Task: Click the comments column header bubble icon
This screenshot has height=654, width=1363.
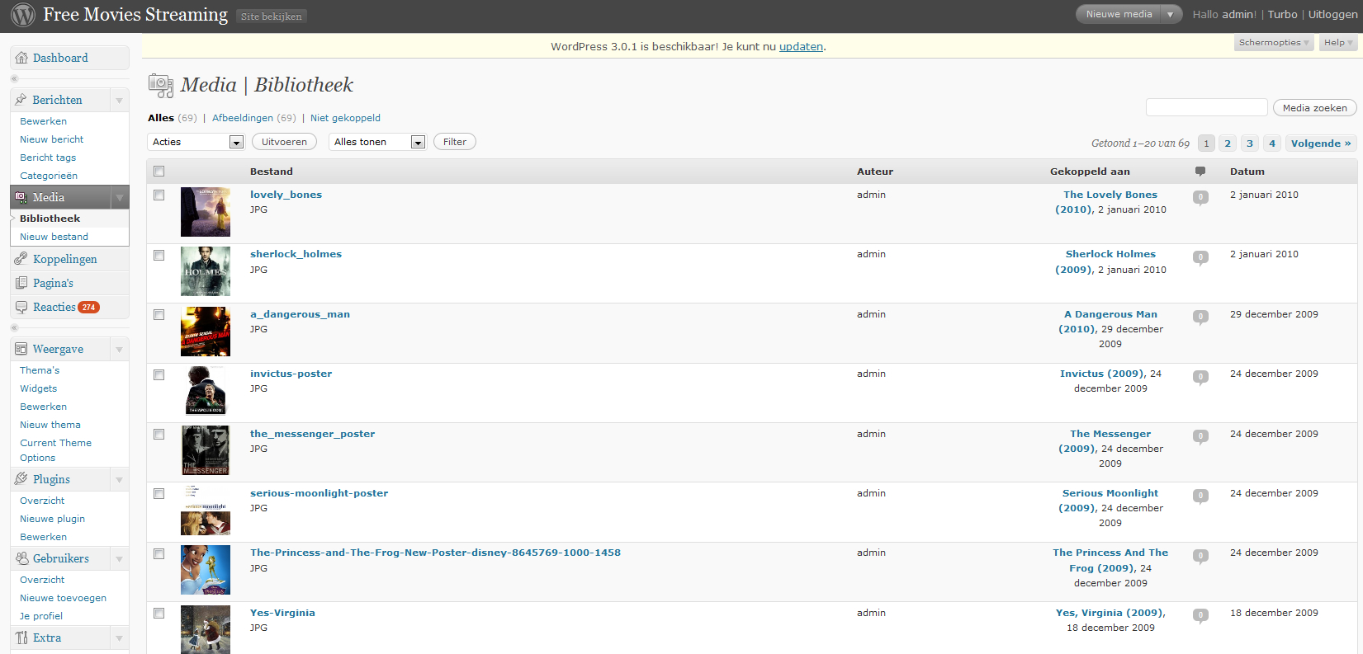Action: tap(1200, 172)
